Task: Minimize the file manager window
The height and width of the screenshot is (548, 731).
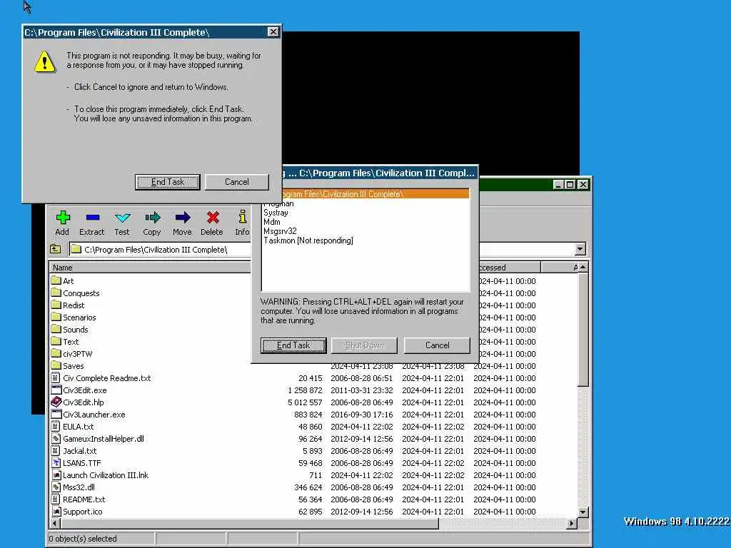Action: click(558, 184)
